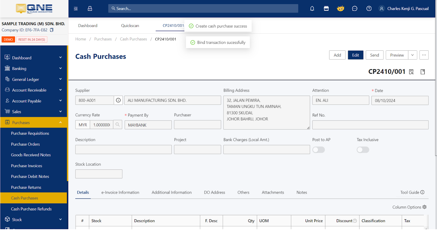The image size is (437, 234).
Task: Search currency rate magnifier icon
Action: (x=118, y=125)
